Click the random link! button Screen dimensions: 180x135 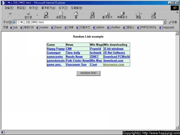pyautogui.click(x=88, y=73)
